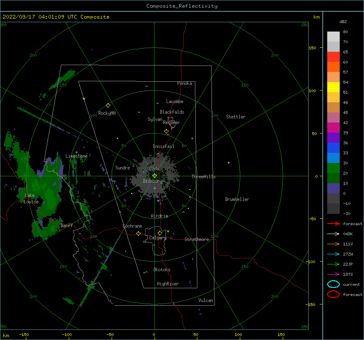Click the HighRiver town label
Image resolution: width=364 pixels, height=340 pixels.
coord(168,284)
